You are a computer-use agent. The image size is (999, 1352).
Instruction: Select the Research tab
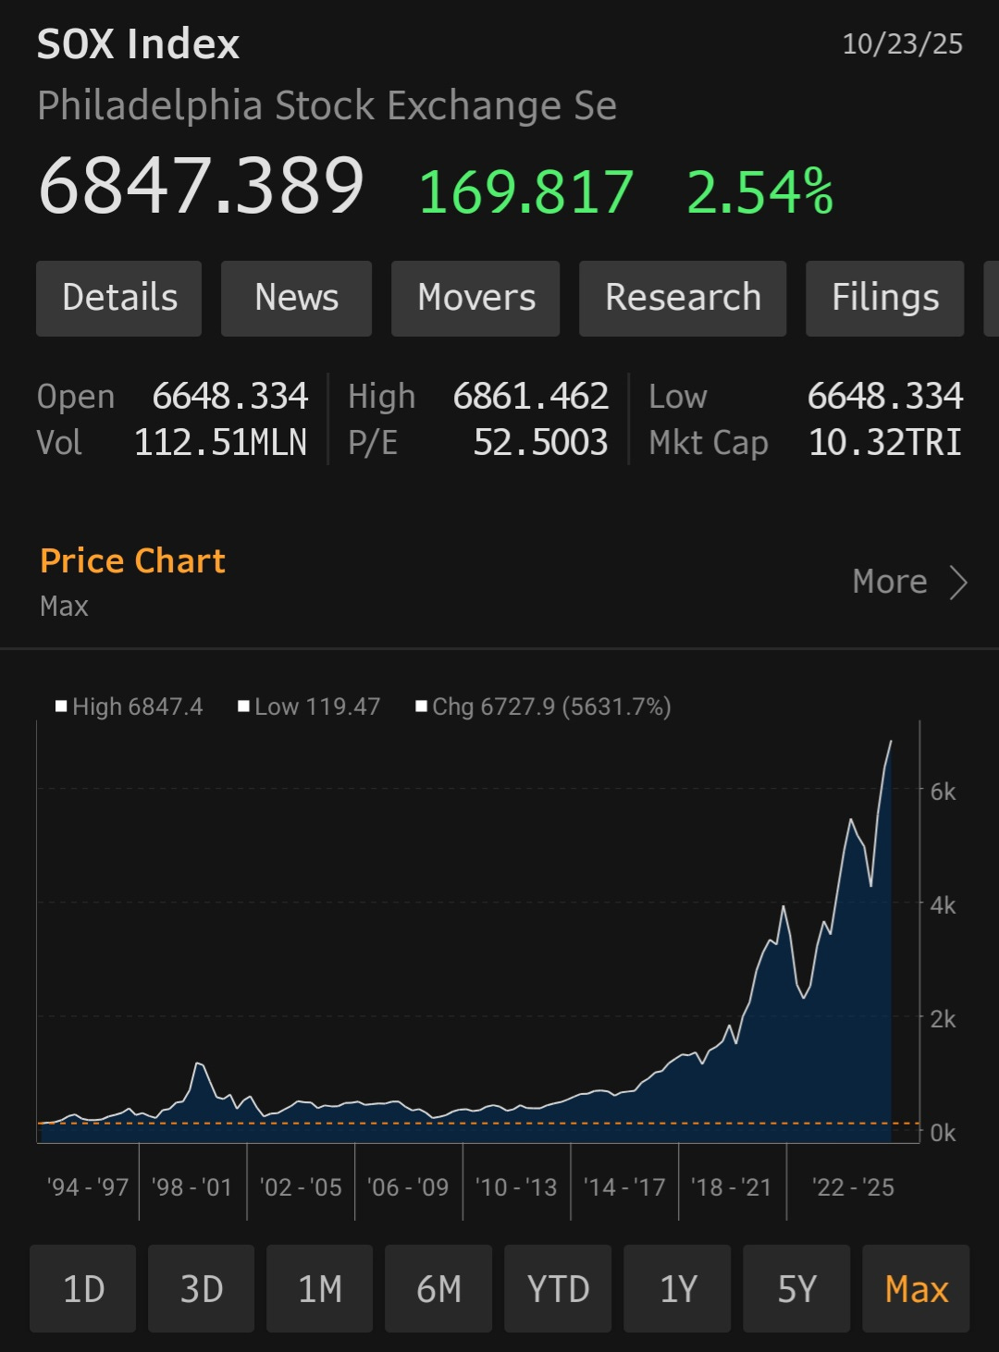click(683, 298)
